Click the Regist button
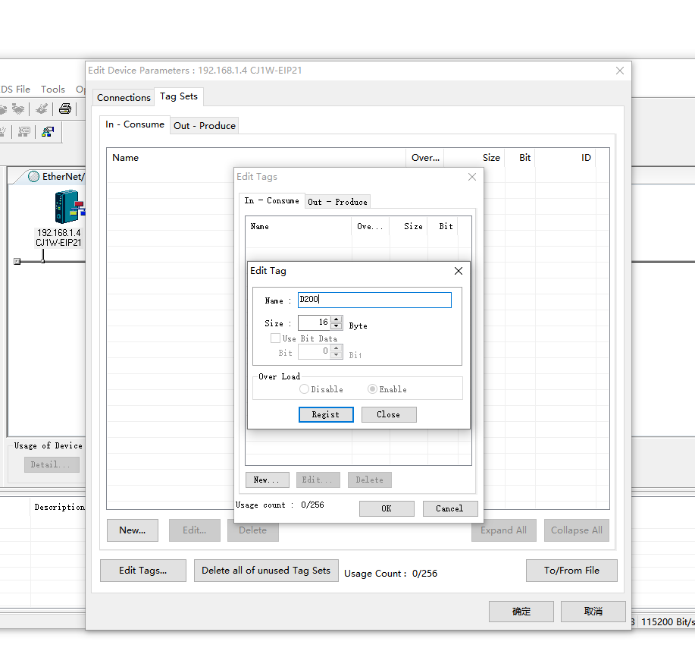This screenshot has height=648, width=695. pyautogui.click(x=326, y=414)
